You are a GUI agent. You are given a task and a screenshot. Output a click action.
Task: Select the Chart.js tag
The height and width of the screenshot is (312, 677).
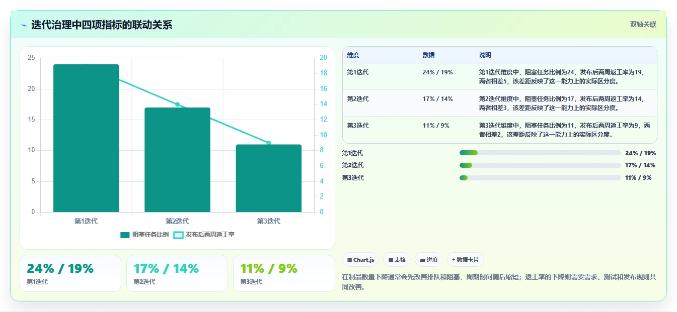[360, 260]
